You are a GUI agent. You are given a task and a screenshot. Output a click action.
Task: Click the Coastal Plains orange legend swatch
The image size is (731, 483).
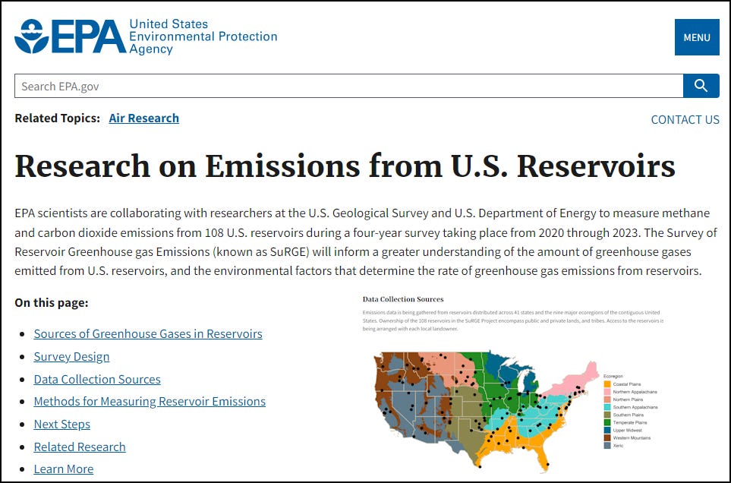click(607, 384)
